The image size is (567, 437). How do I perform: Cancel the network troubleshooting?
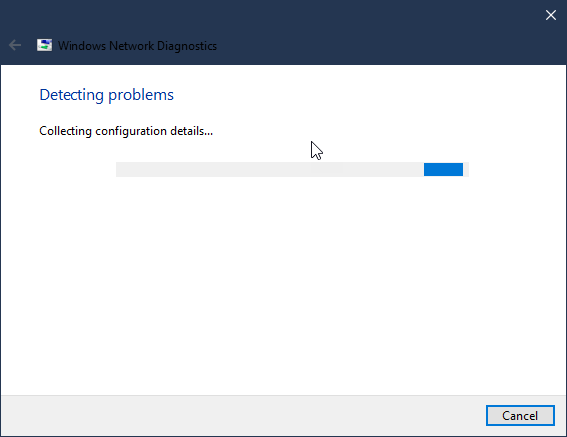click(520, 416)
